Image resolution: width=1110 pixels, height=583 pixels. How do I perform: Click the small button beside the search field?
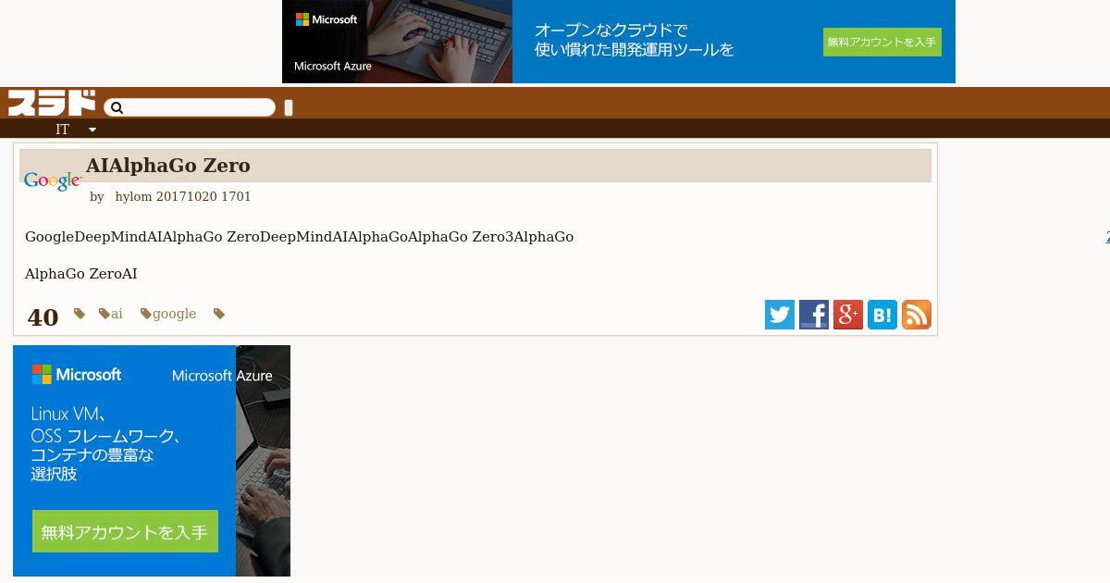[289, 108]
